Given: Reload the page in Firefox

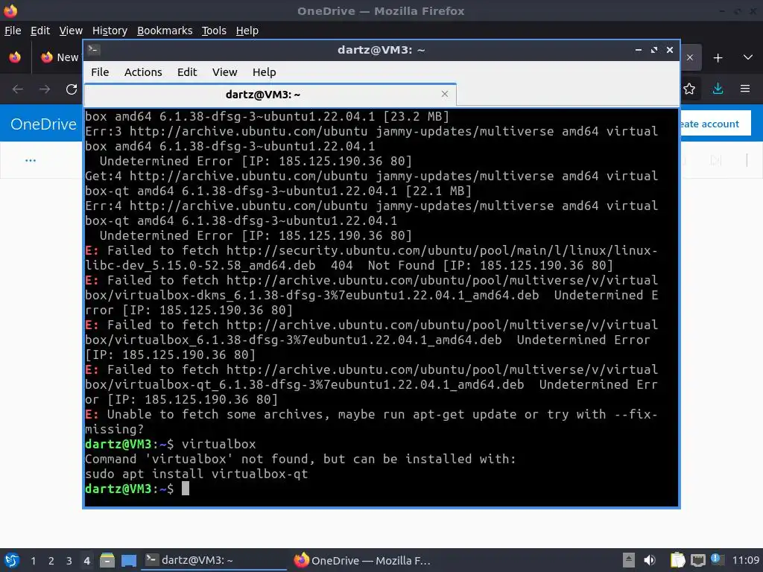Looking at the screenshot, I should pos(72,89).
